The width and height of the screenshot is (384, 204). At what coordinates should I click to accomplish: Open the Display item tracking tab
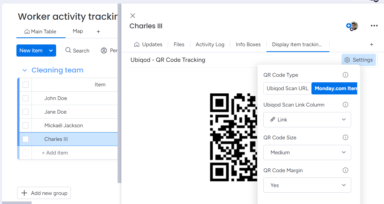point(298,44)
